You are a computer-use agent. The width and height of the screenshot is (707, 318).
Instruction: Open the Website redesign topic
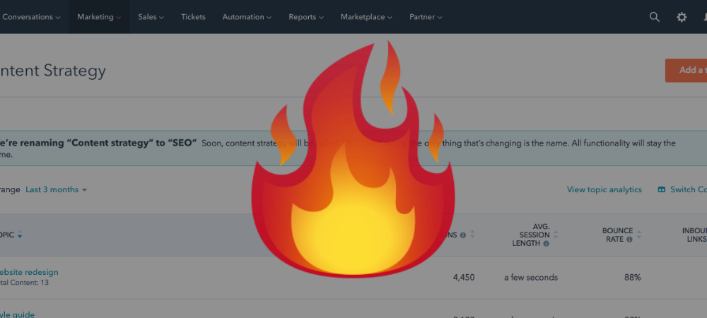click(x=29, y=272)
